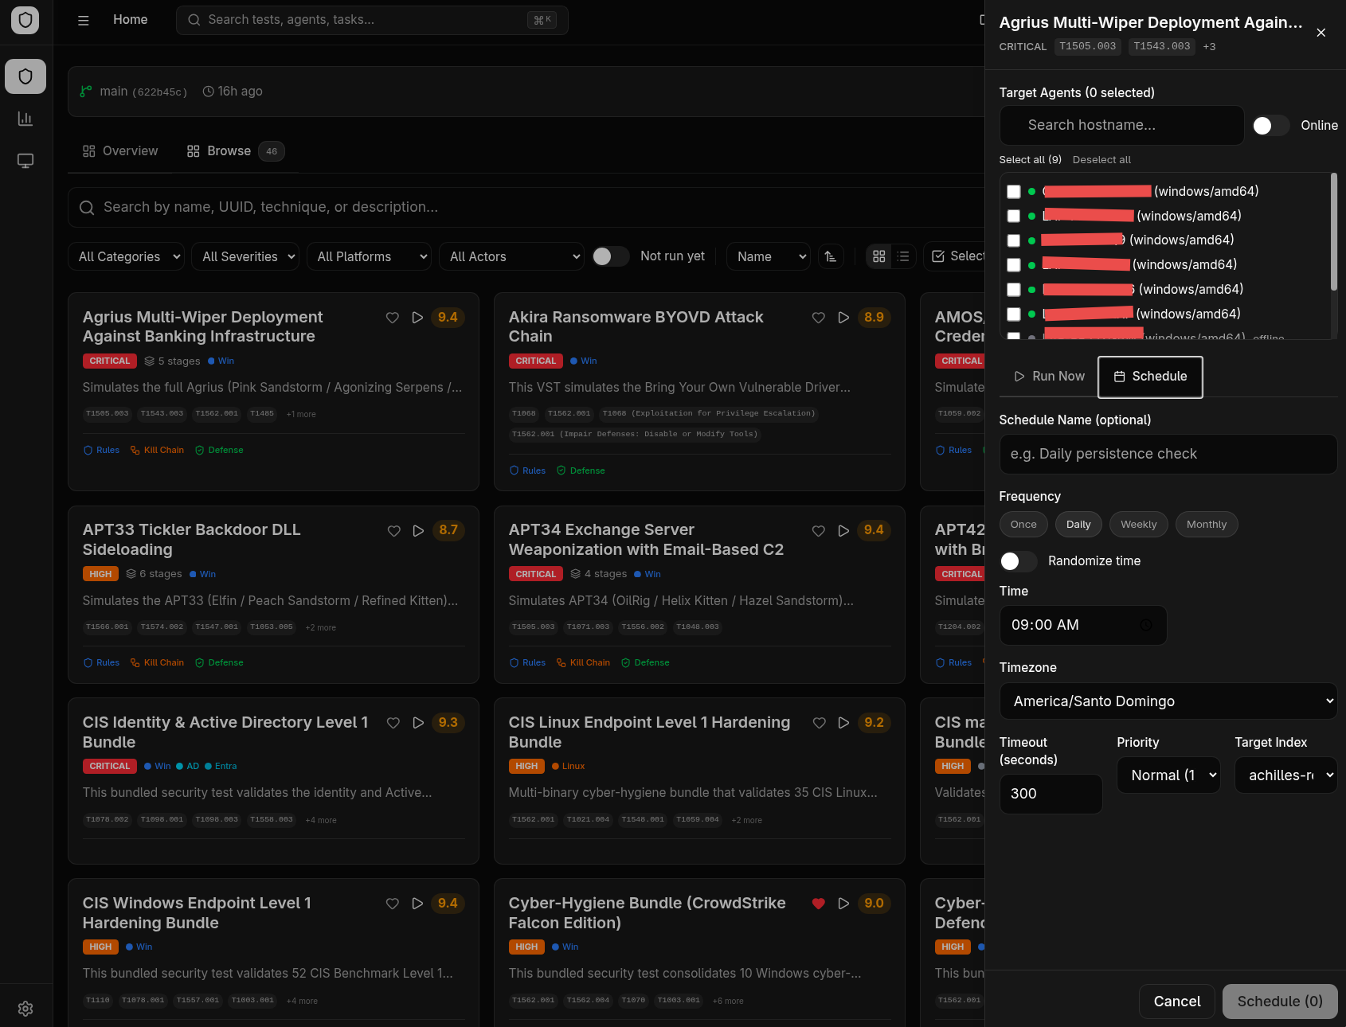Screen dimensions: 1346x1027
Task: Click the 09:00 AM time field
Action: (x=1083, y=626)
